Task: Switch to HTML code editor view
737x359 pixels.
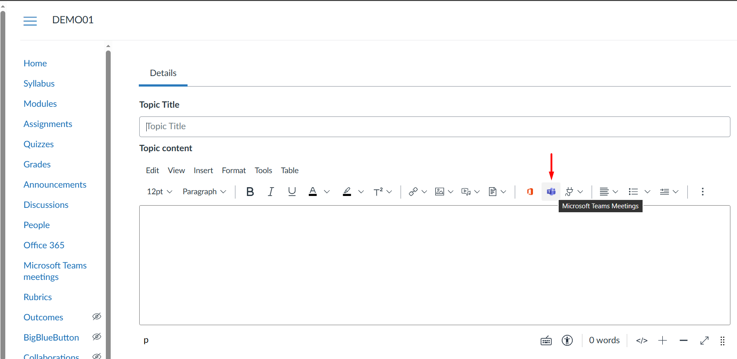Action: click(x=641, y=341)
